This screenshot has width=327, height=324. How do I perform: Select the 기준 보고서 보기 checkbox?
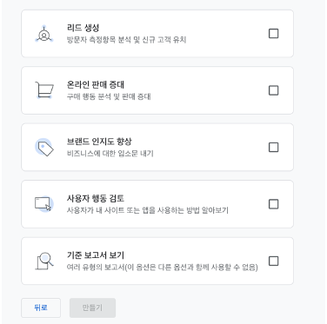tap(273, 261)
